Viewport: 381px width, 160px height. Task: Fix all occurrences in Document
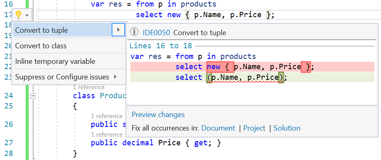pyautogui.click(x=218, y=128)
